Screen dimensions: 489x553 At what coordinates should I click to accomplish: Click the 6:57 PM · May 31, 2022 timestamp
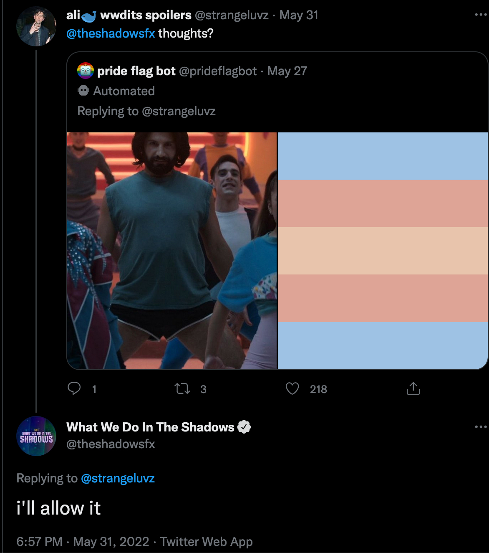pyautogui.click(x=83, y=542)
